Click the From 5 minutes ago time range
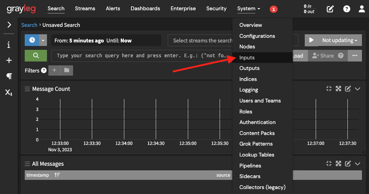Image resolution: width=369 pixels, height=194 pixels. tap(106, 40)
